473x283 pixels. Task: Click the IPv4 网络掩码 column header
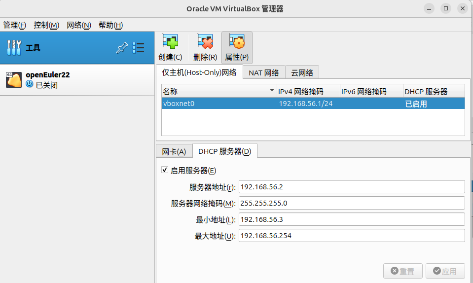(x=308, y=91)
